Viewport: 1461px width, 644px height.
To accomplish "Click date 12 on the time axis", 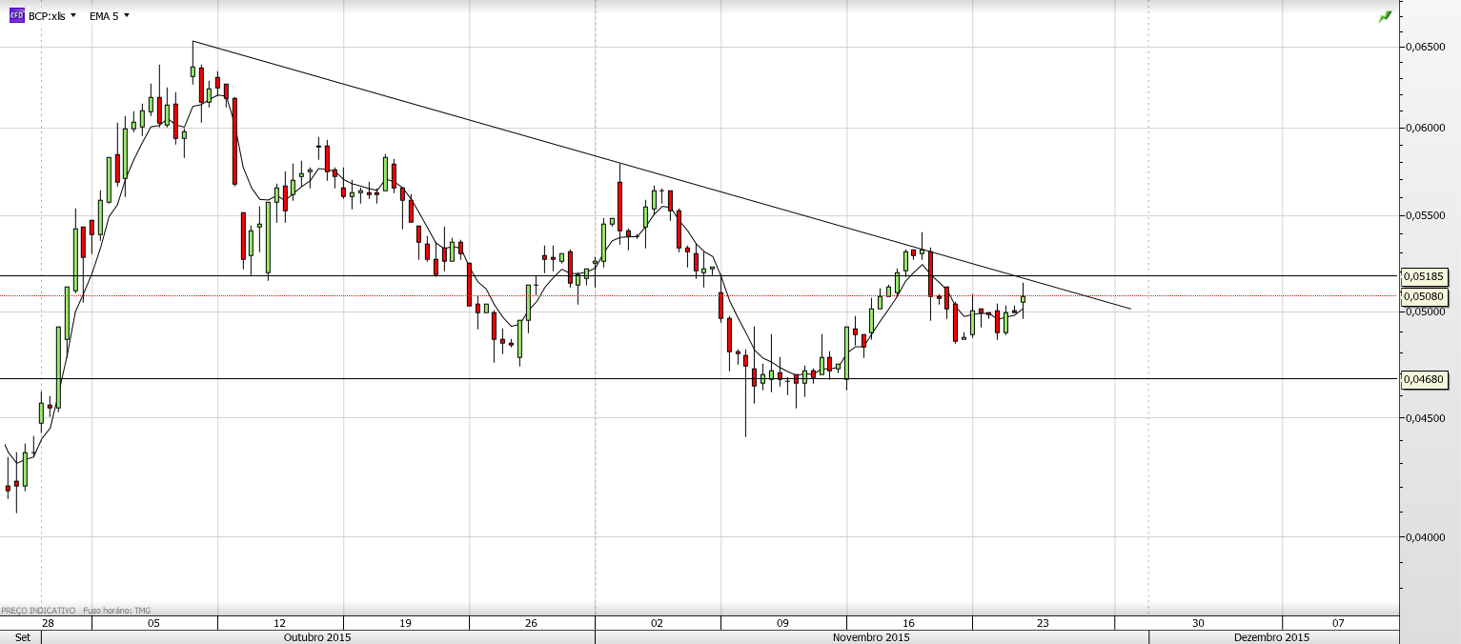I will point(279,623).
